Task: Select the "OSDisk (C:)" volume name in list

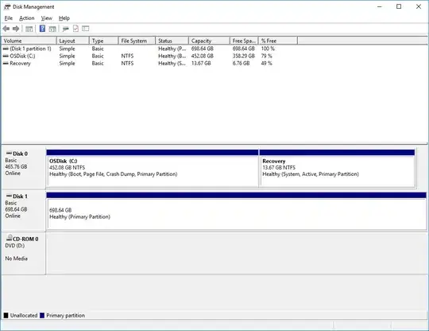Action: coord(22,56)
